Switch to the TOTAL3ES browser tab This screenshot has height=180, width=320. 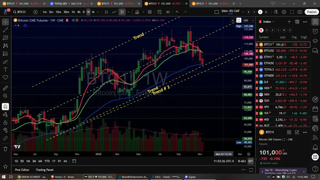tap(71, 4)
